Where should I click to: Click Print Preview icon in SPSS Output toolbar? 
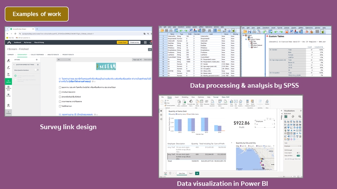(x=259, y=32)
